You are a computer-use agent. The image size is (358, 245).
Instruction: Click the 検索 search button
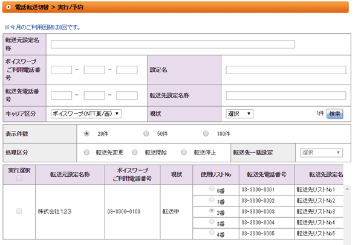pos(334,113)
